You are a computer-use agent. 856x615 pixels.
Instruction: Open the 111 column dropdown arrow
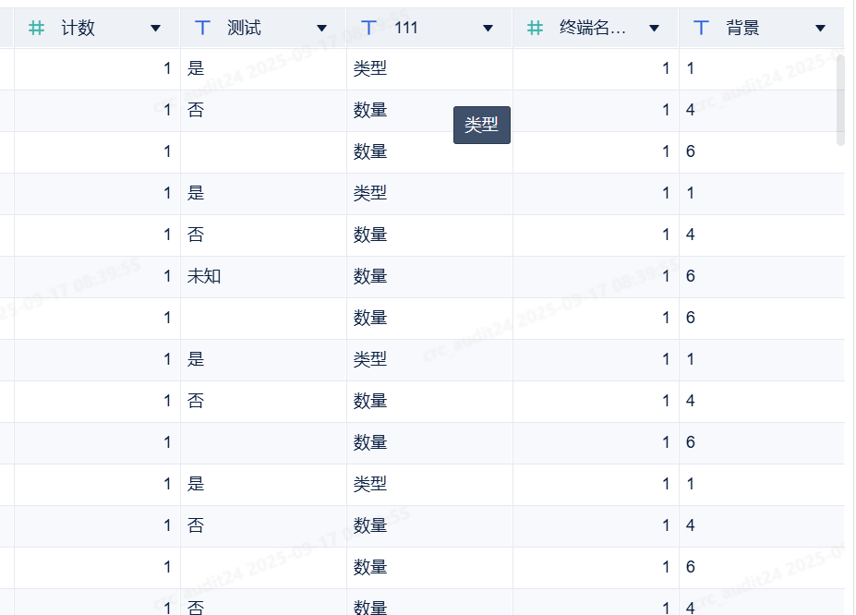pyautogui.click(x=488, y=29)
